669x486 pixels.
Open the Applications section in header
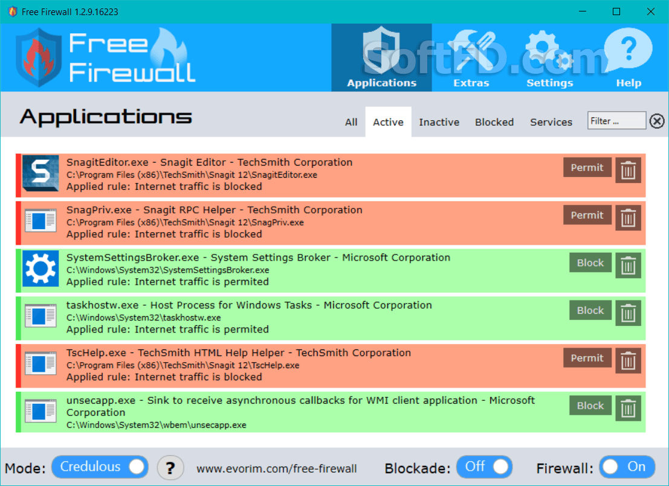(381, 57)
